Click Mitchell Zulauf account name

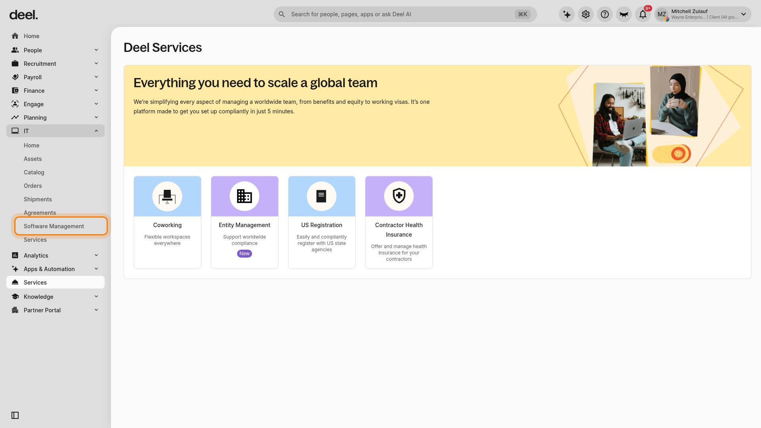point(689,11)
